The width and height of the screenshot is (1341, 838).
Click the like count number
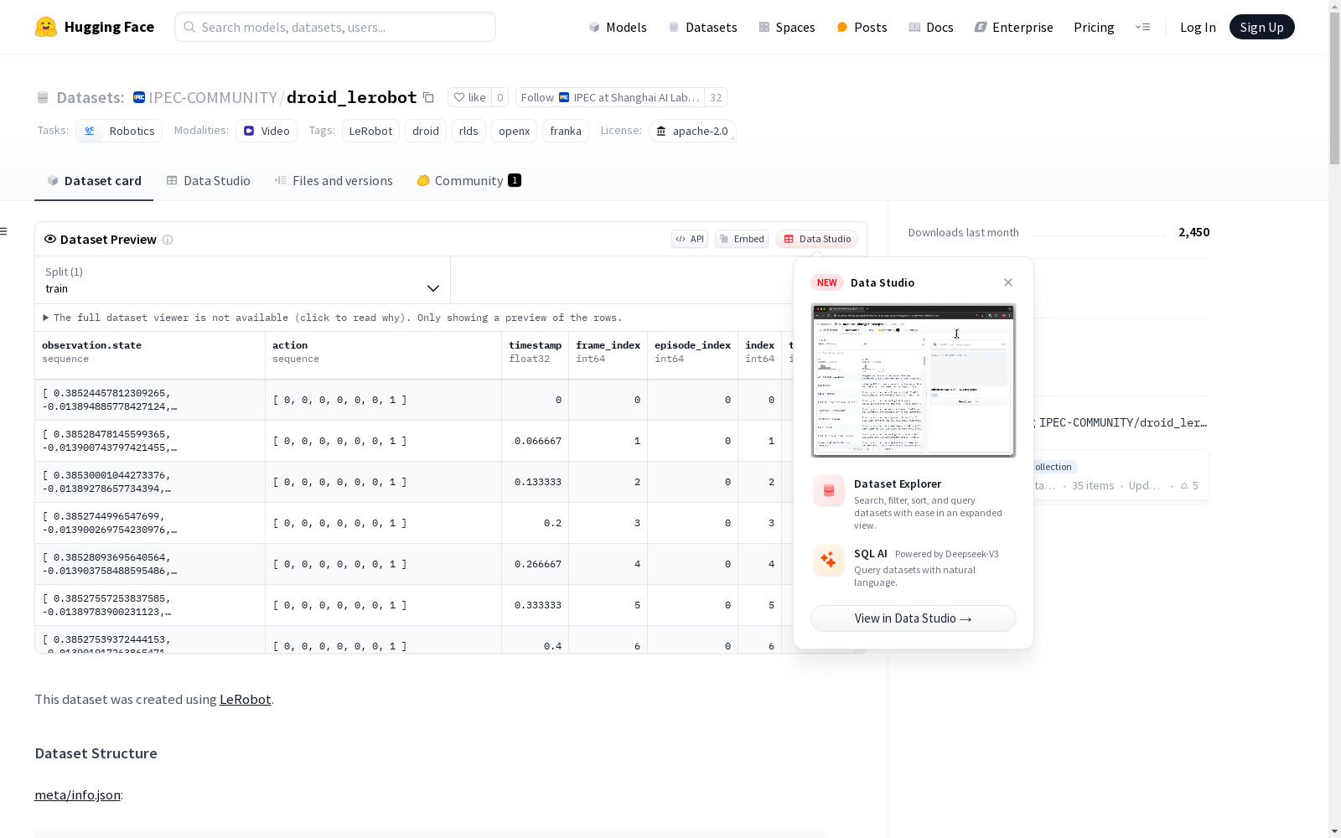[x=500, y=97]
